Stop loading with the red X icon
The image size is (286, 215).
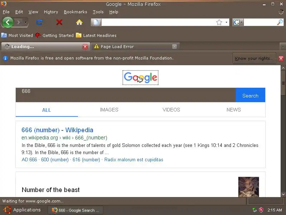click(x=59, y=22)
